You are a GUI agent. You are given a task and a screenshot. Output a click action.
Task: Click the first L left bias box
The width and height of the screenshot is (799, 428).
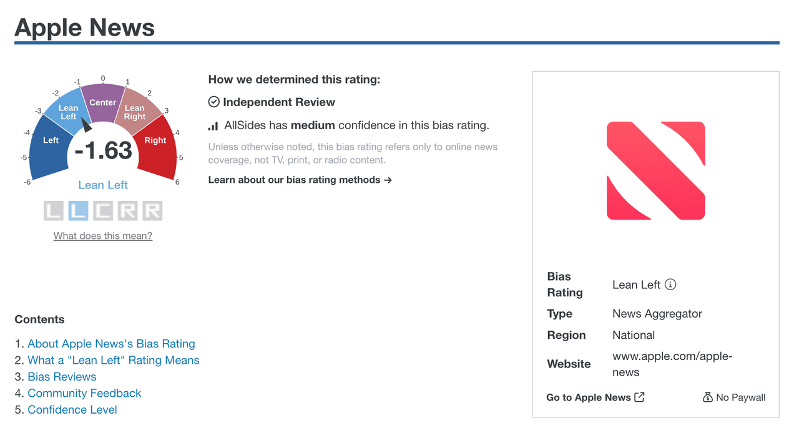[x=54, y=211]
